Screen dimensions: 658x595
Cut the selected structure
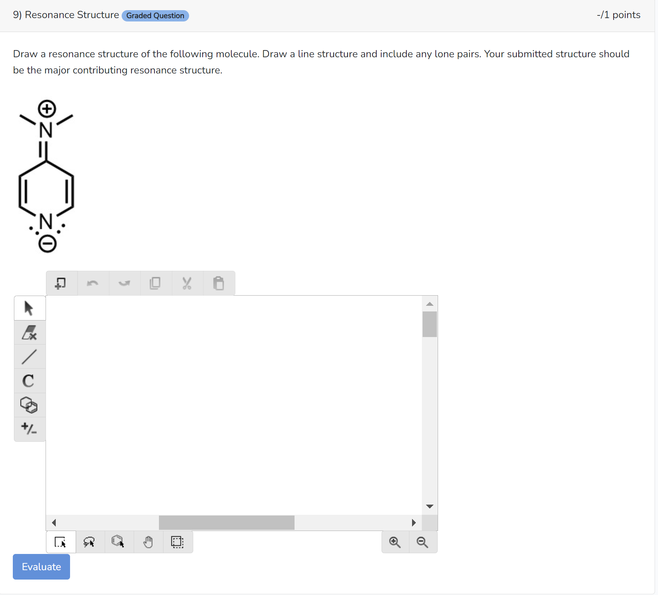click(187, 283)
